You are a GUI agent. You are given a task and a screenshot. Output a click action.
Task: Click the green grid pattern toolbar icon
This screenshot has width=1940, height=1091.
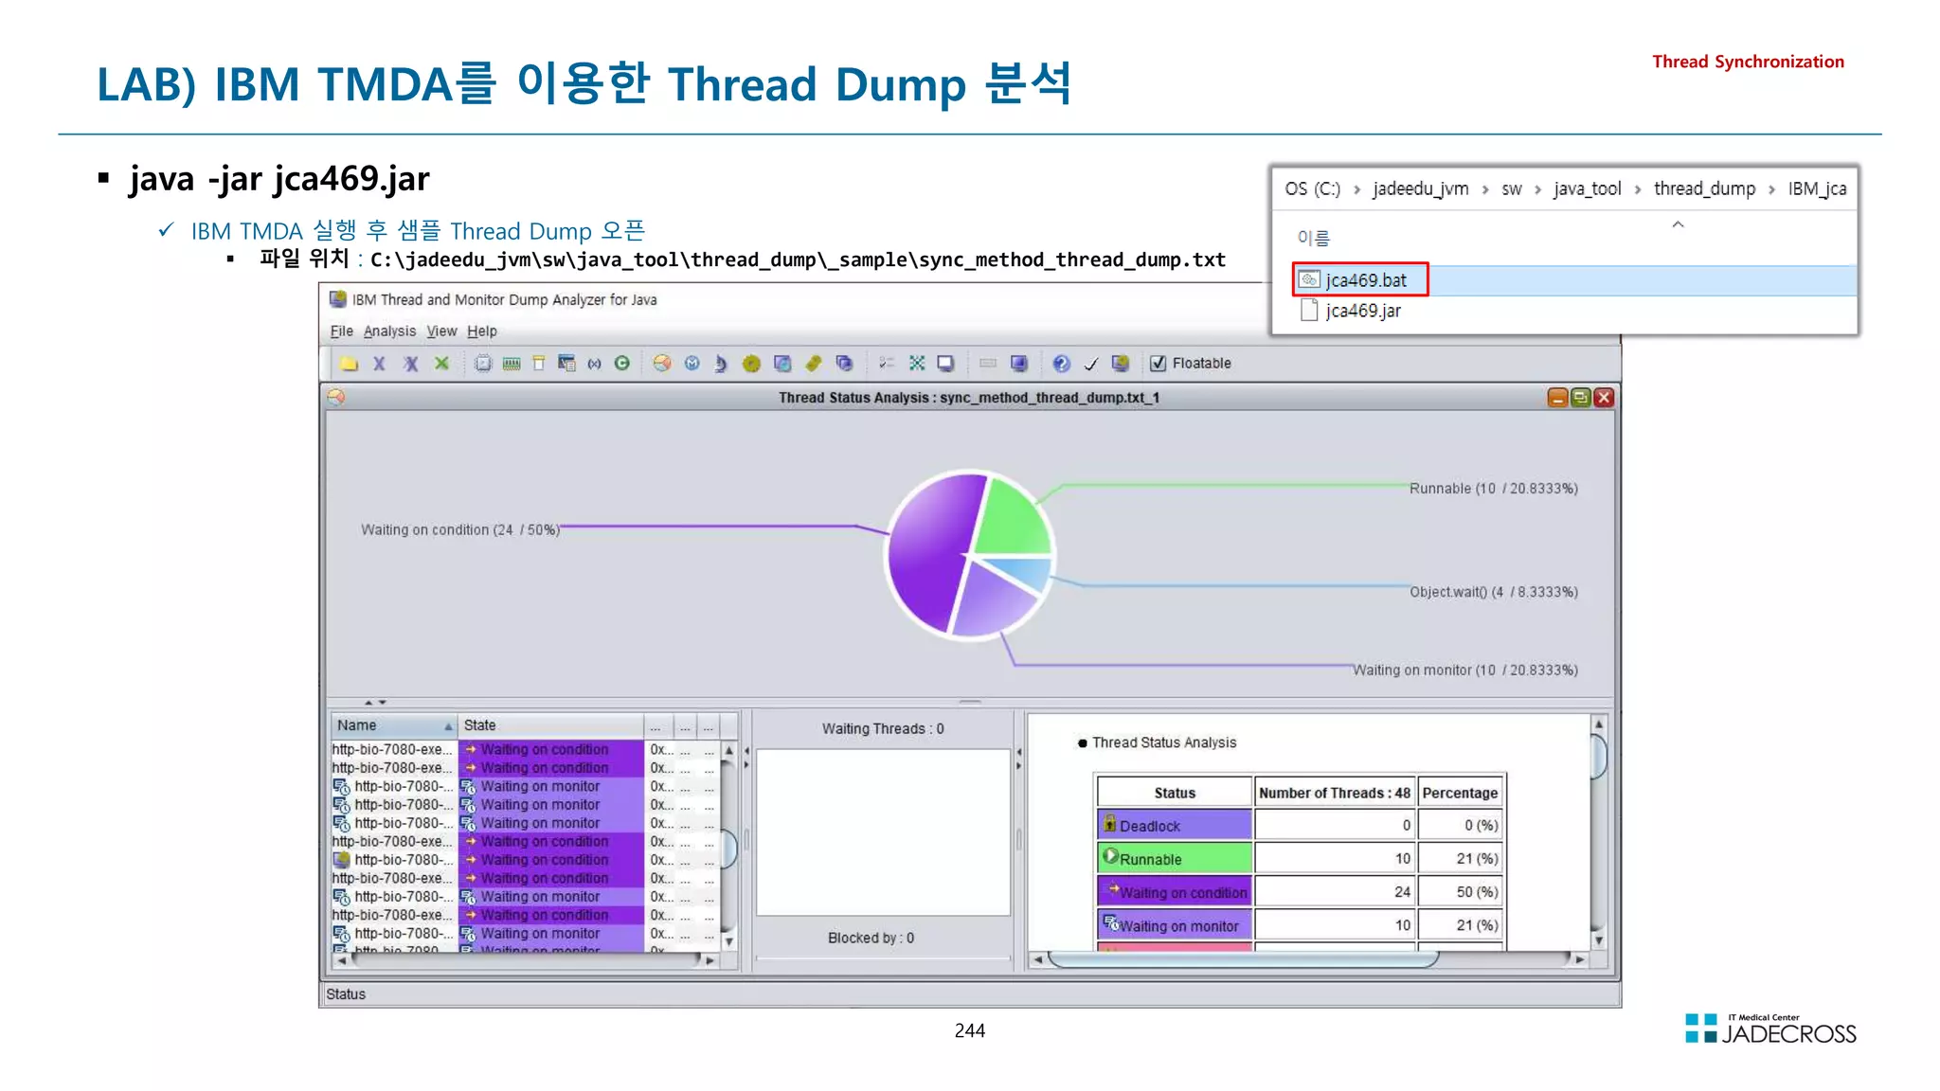(x=917, y=364)
